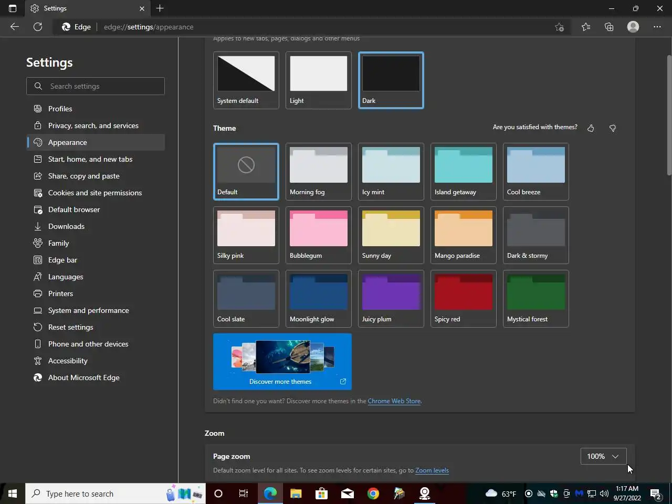672x504 pixels.
Task: Apply the Silky pink theme
Action: (x=246, y=235)
